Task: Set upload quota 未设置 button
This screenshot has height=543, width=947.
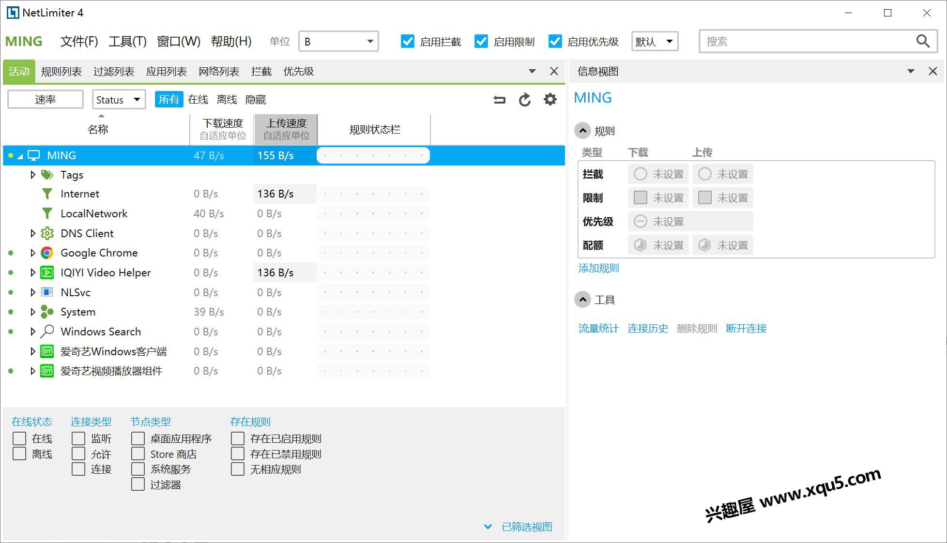Action: [x=722, y=245]
